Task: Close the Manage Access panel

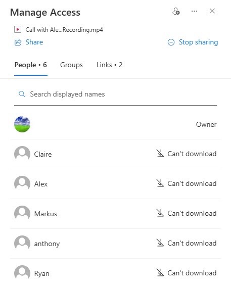Action: click(x=212, y=11)
